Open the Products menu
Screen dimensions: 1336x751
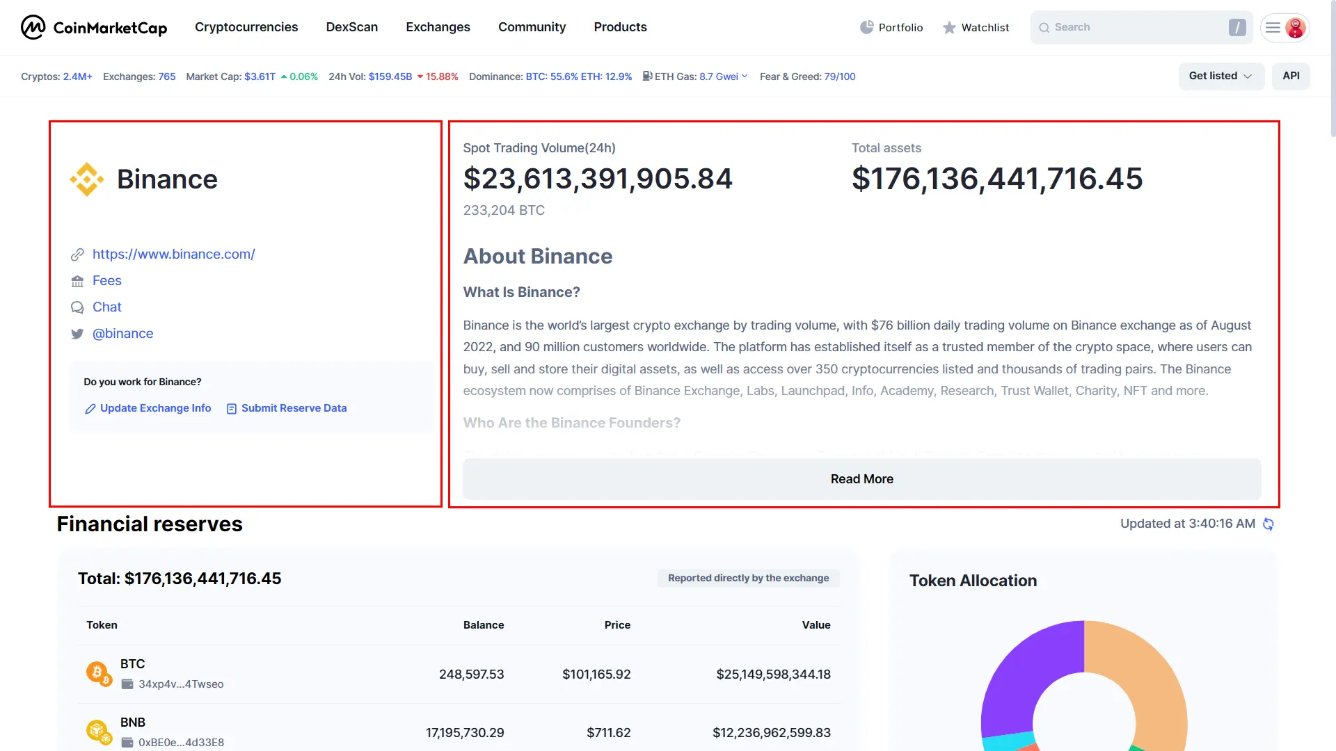tap(620, 27)
